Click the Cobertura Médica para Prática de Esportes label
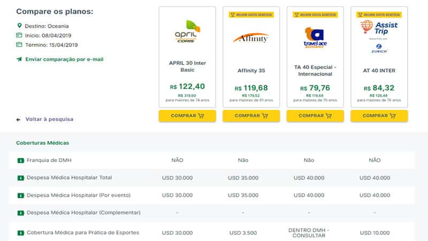Screen dimensions: 428x241 click(x=83, y=232)
